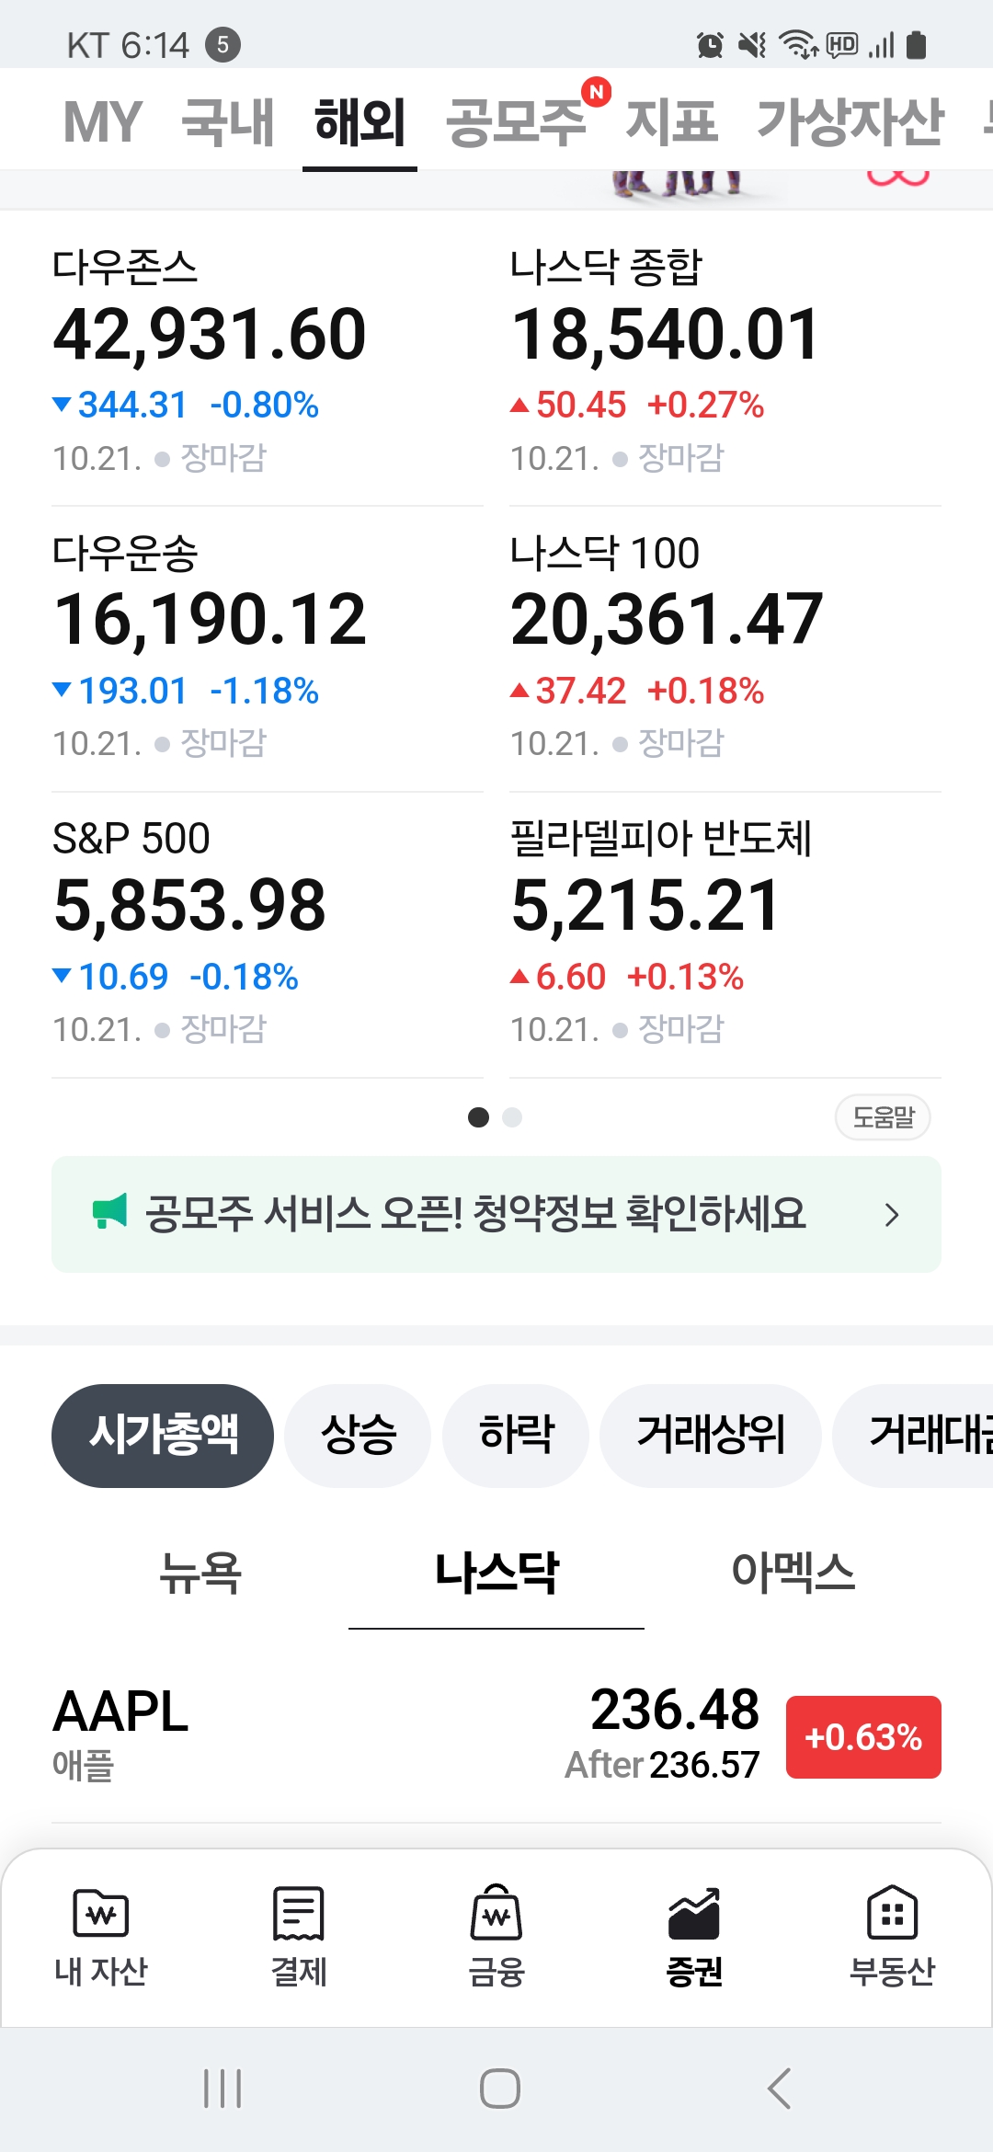The image size is (993, 2152).
Task: Tap the 증권 chart icon
Action: point(694,1913)
